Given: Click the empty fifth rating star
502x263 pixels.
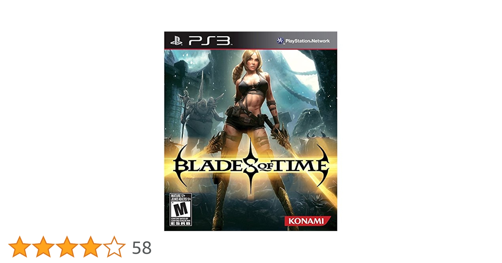Looking at the screenshot, I should point(114,247).
